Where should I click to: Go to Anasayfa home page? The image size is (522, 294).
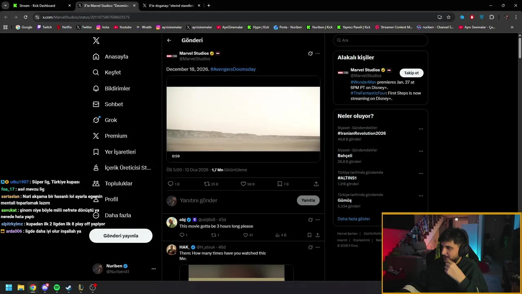tap(111, 56)
